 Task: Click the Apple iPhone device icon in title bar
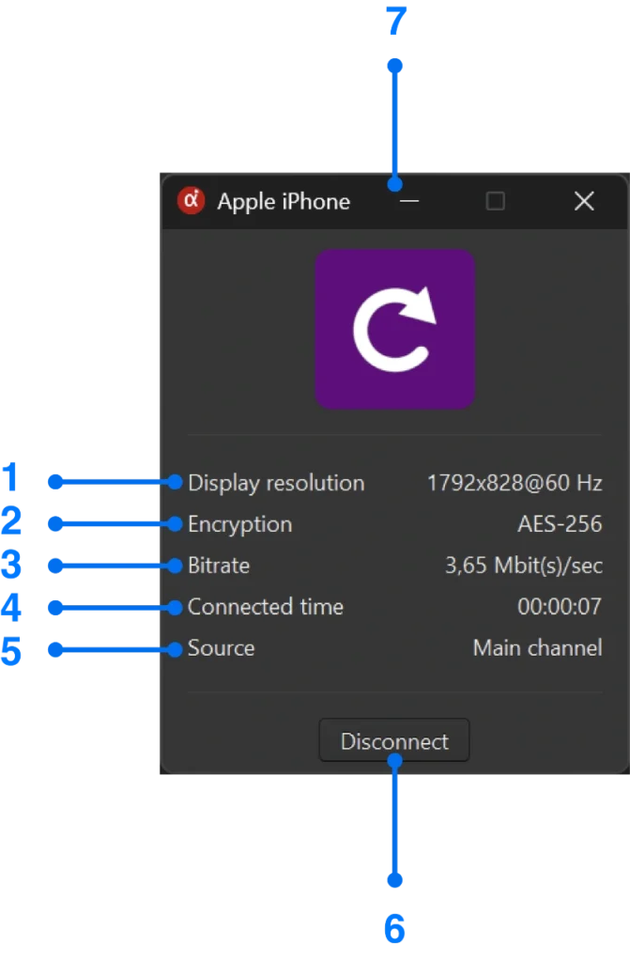(x=191, y=200)
